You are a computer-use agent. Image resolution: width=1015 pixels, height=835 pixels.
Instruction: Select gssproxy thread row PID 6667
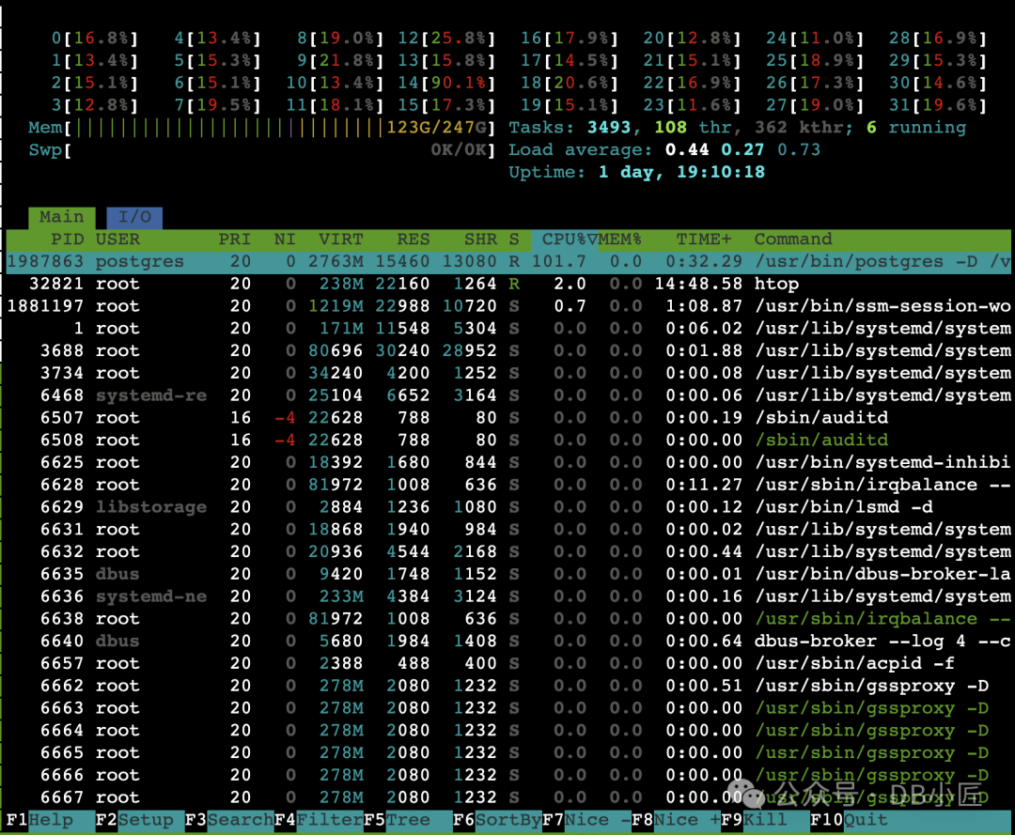click(x=508, y=797)
